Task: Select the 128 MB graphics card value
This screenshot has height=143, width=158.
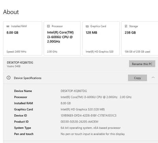Action: tap(91, 32)
